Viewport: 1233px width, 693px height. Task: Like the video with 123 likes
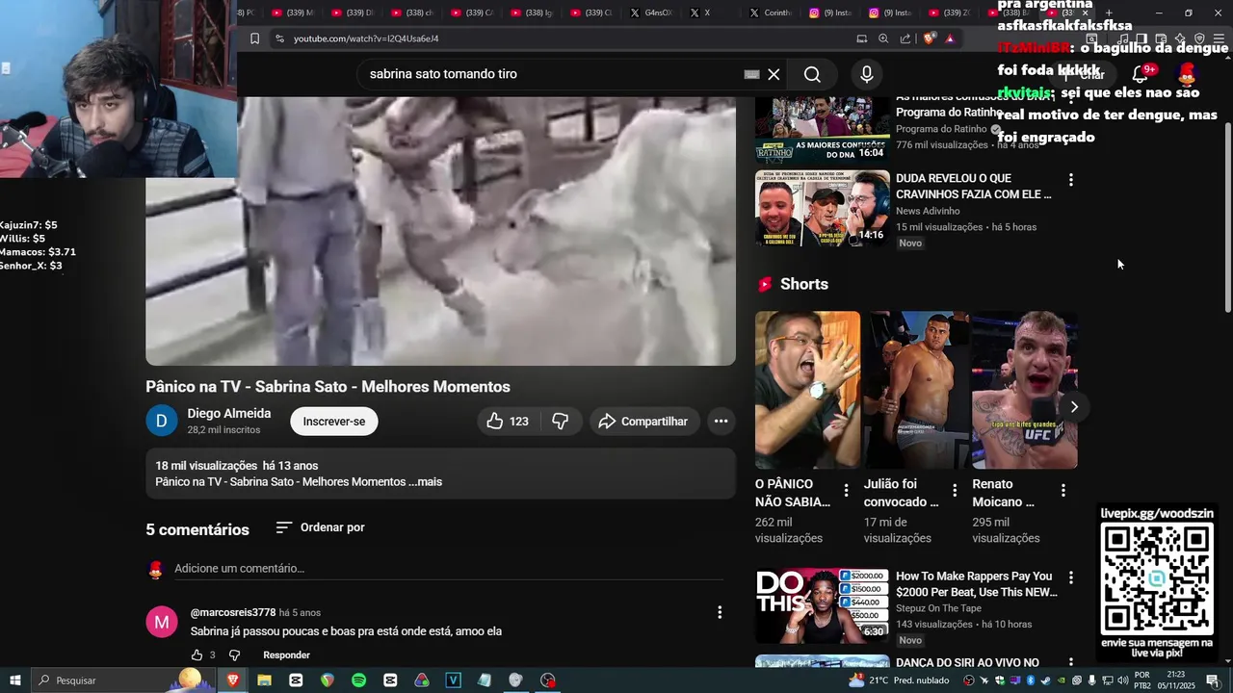508,422
